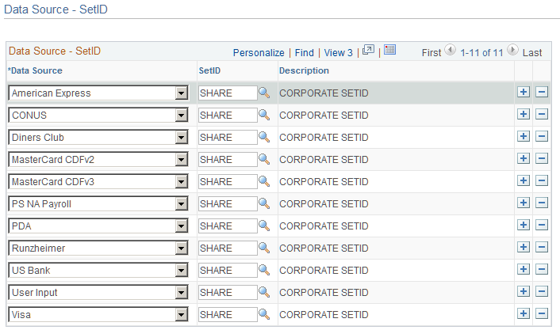This screenshot has width=560, height=330.
Task: Look up SetID for US Bank
Action: tap(264, 270)
